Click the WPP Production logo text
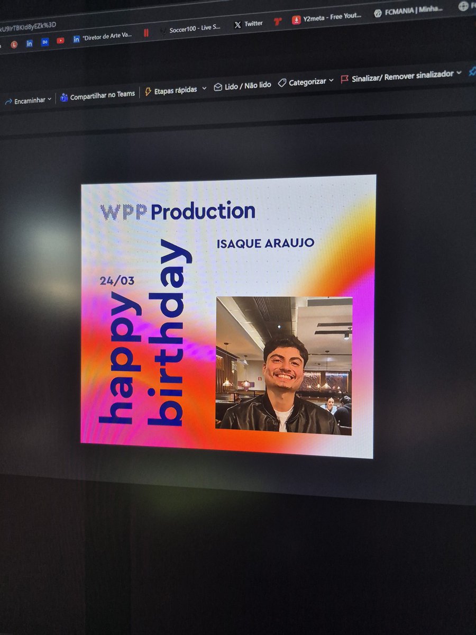The height and width of the screenshot is (635, 476). 178,211
